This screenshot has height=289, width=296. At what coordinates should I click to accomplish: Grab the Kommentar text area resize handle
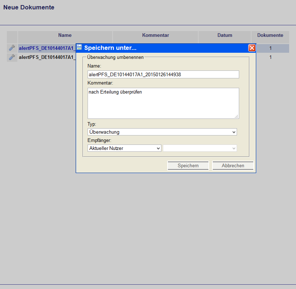[x=237, y=116]
